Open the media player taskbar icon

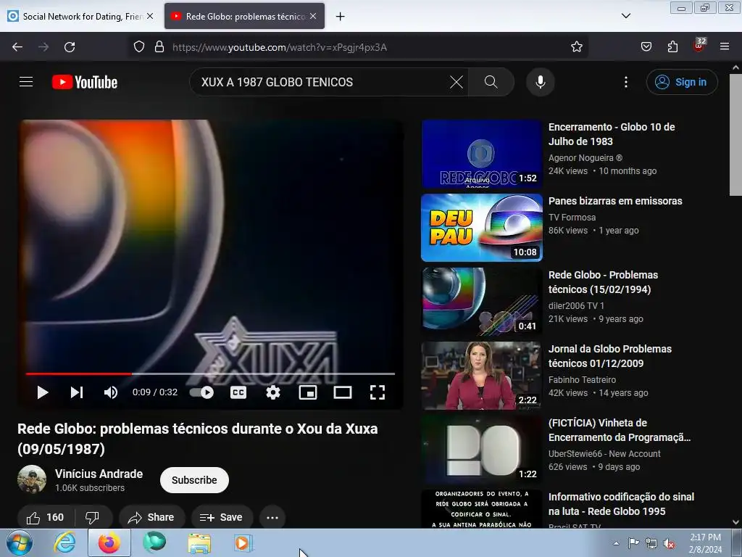coord(243,542)
